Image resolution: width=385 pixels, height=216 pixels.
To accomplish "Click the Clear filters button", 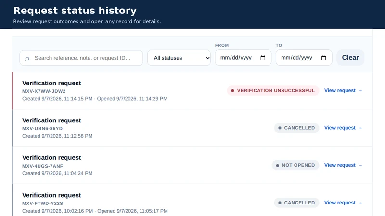I will tap(350, 58).
